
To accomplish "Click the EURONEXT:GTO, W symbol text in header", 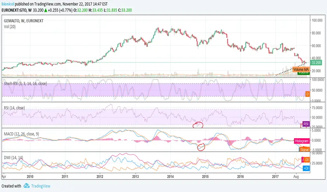I will 17,10.
